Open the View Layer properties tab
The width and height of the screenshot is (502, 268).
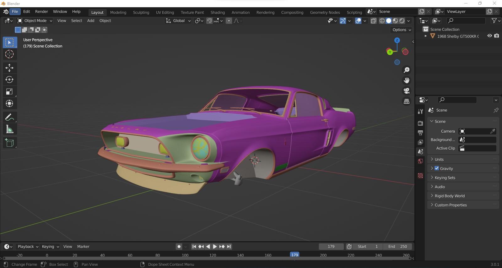tap(420, 142)
